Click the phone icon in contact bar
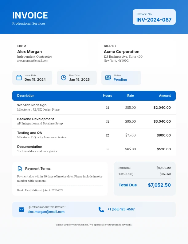Viewport: 188px width, 244px height. pyautogui.click(x=101, y=209)
